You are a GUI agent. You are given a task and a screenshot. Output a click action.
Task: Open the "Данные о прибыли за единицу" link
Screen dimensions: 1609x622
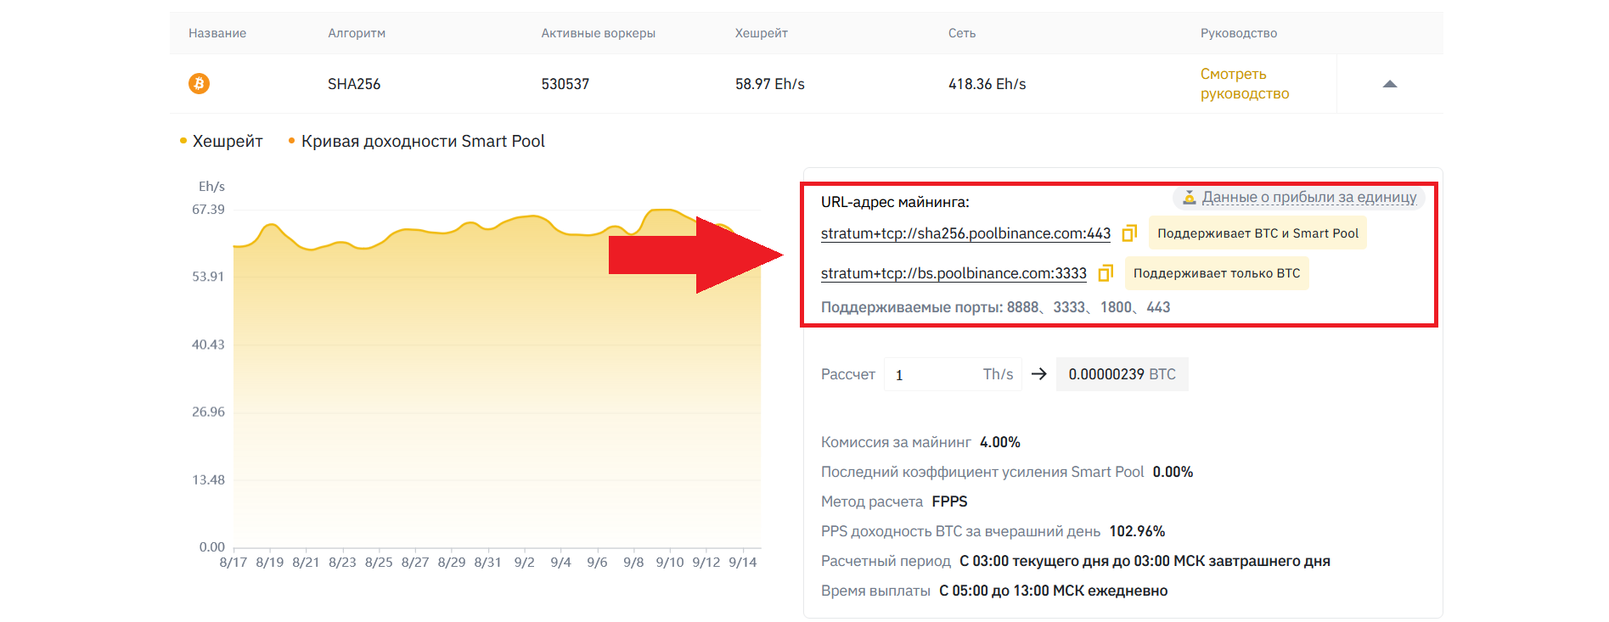[x=1308, y=198]
